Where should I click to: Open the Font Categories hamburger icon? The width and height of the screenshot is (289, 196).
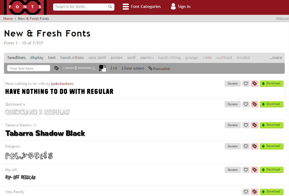coord(125,6)
